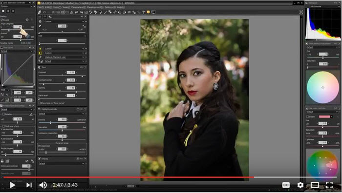Select the histogram curve mode icon
The width and height of the screenshot is (342, 193).
tap(7, 100)
